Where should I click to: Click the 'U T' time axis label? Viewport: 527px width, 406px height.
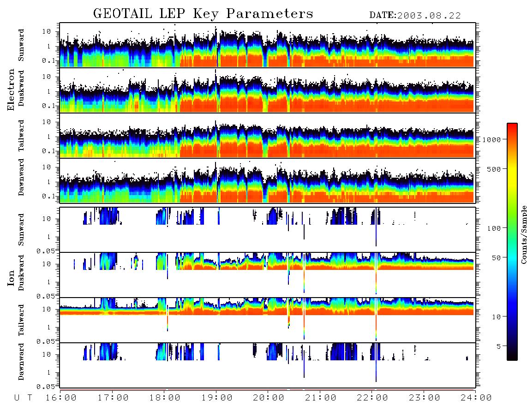click(x=23, y=398)
